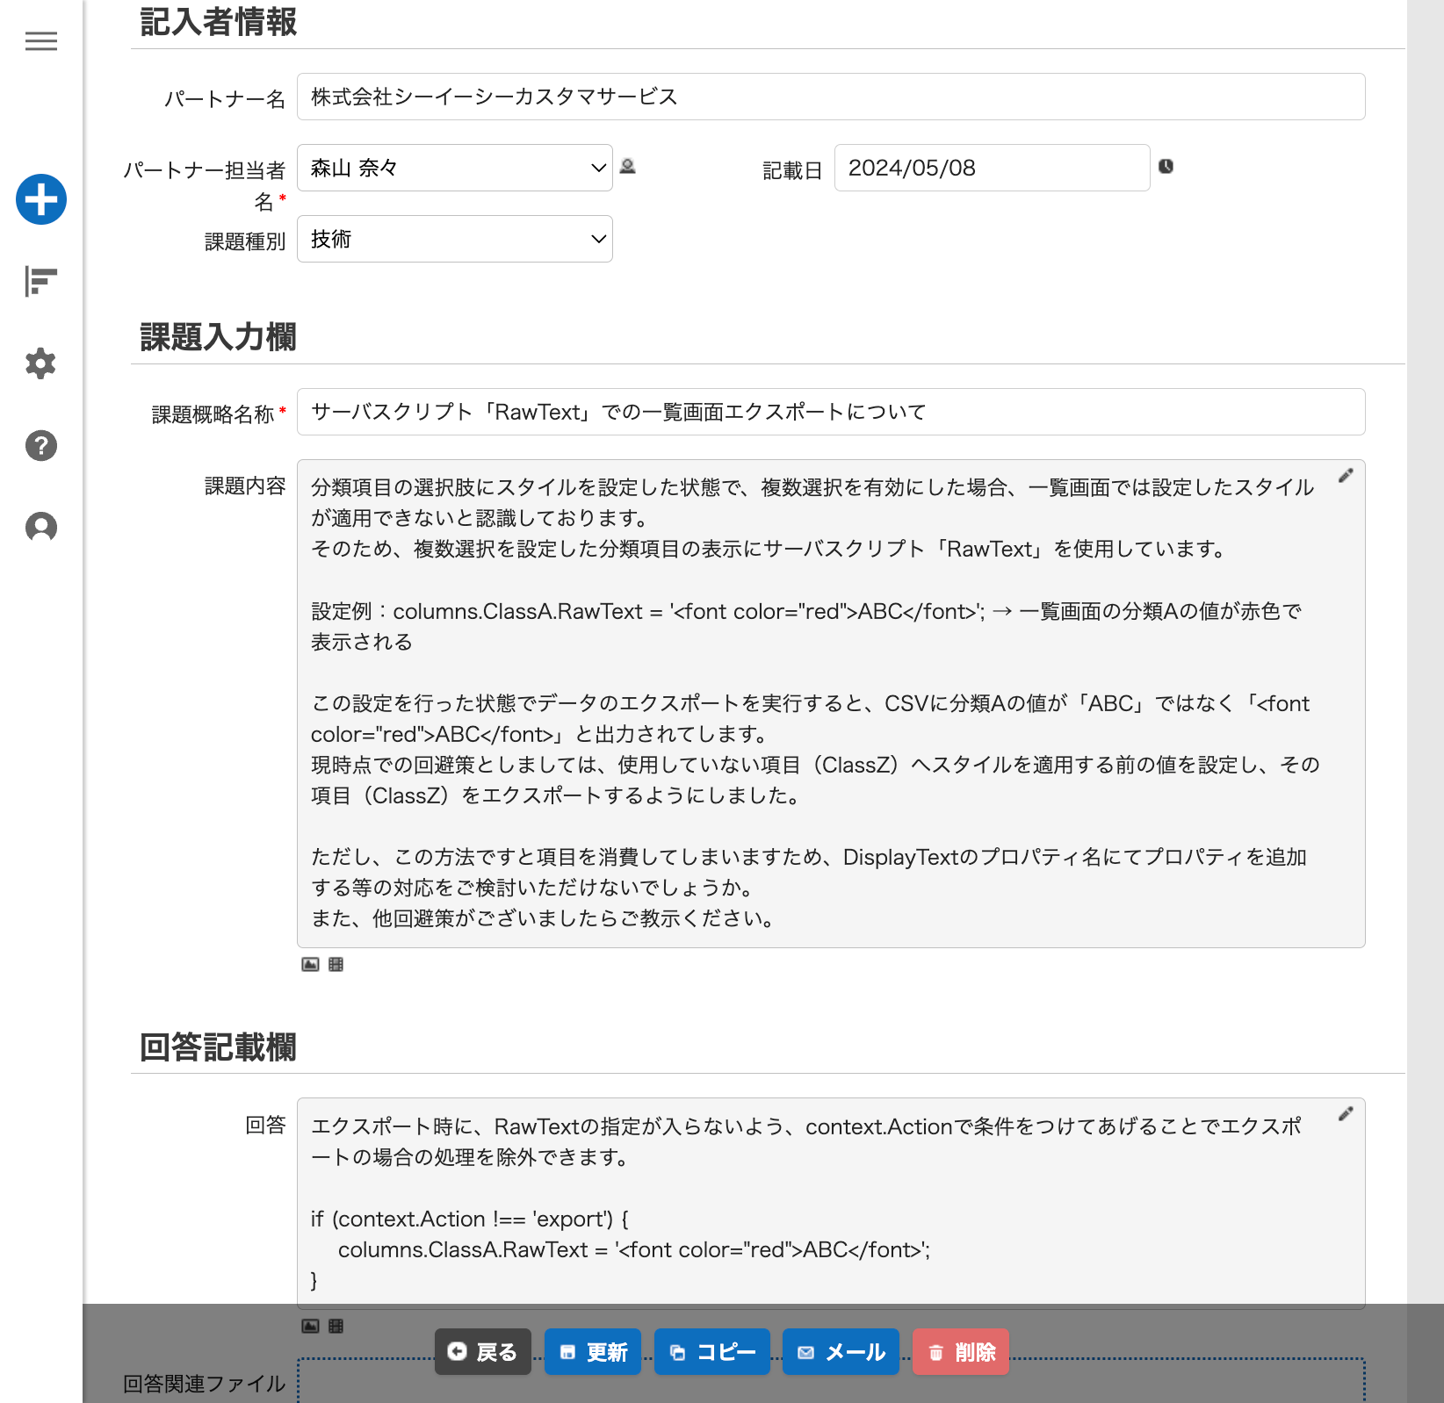
Task: Click insert image icon below 課題内容
Action: (x=310, y=964)
